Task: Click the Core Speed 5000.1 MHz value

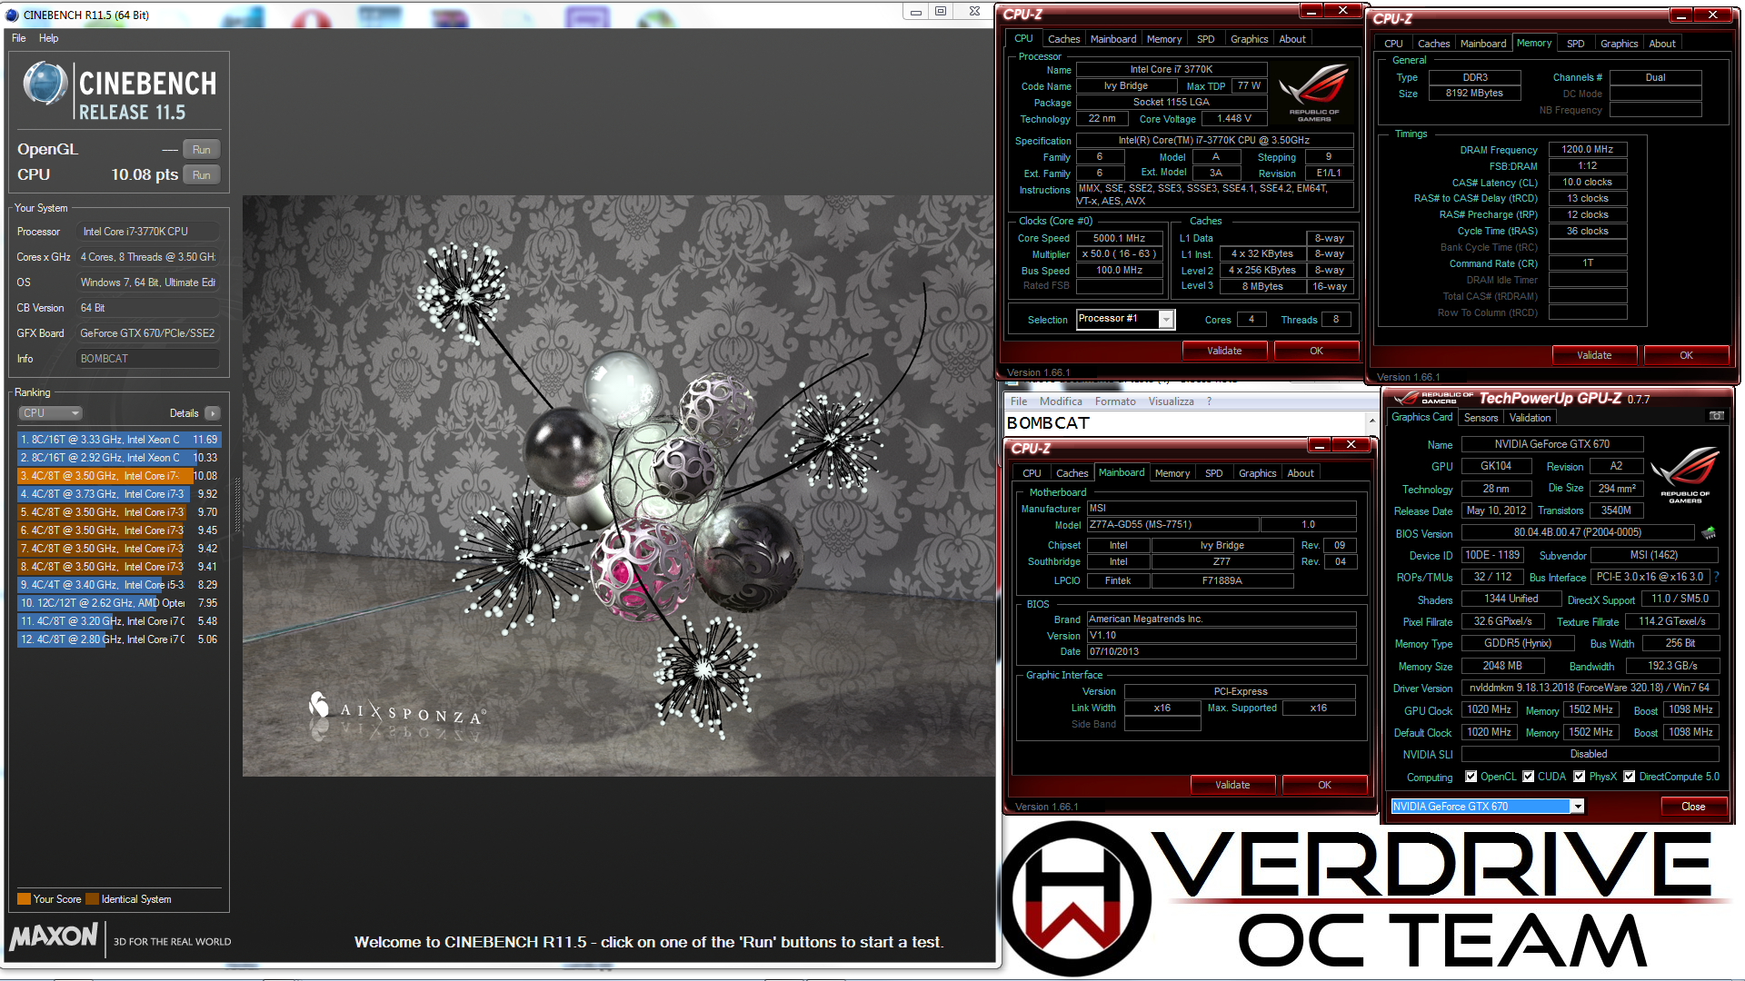Action: tap(1120, 238)
